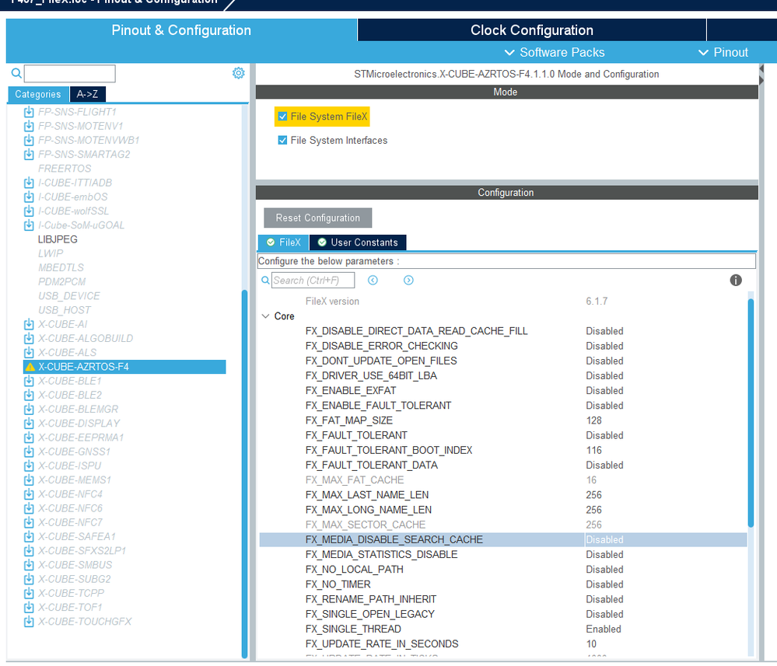
Task: Click download icon beside X-CUBE-SMBUS
Action: (29, 565)
